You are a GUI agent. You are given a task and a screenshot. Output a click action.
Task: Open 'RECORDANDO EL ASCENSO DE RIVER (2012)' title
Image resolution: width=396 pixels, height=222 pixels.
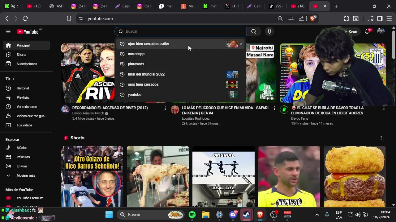tap(110, 108)
